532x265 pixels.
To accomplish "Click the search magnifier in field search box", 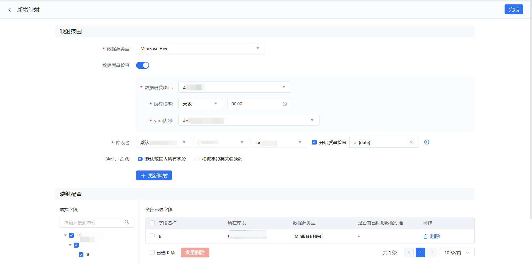I will click(127, 222).
